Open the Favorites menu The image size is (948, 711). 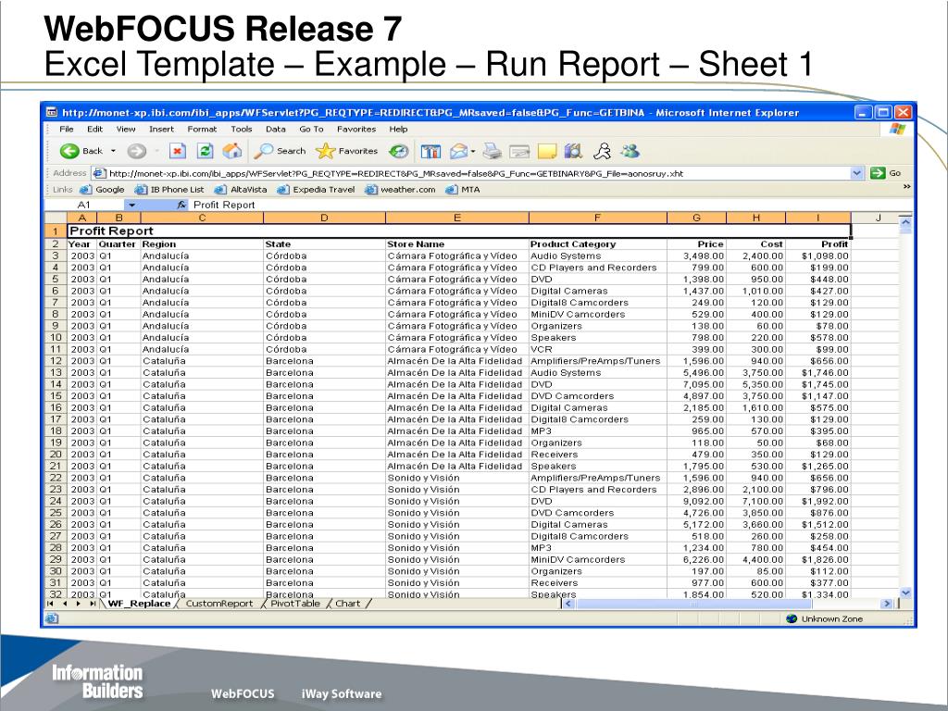[356, 129]
